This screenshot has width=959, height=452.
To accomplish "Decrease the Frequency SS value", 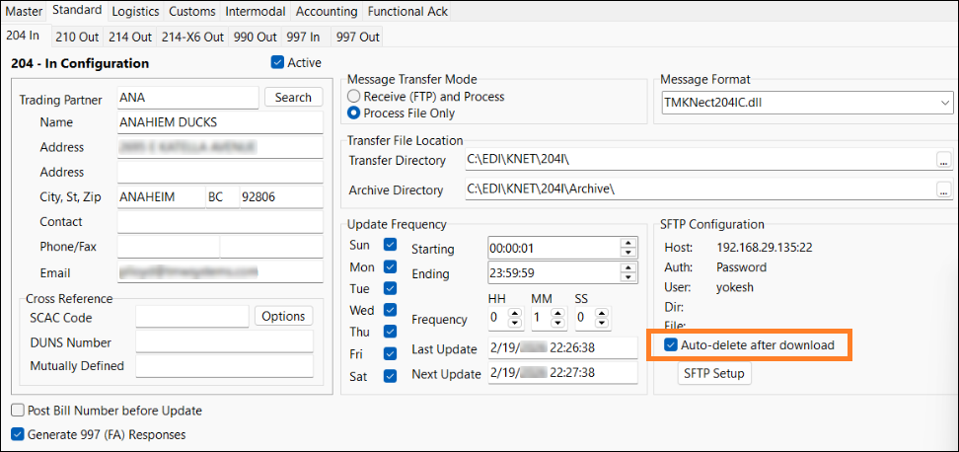I will click(x=601, y=323).
